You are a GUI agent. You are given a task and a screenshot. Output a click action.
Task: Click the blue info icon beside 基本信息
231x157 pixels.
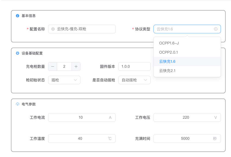pyautogui.click(x=17, y=16)
